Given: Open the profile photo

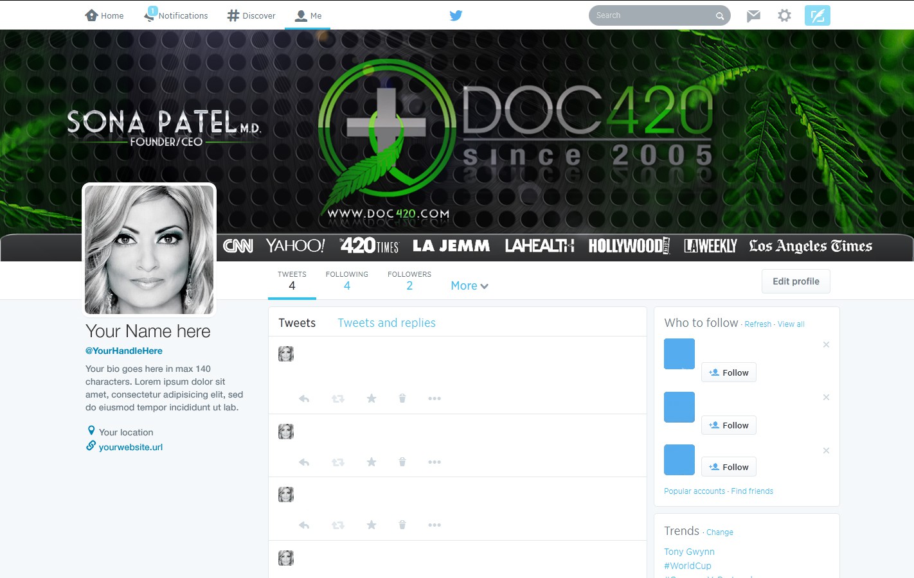Looking at the screenshot, I should [x=149, y=250].
